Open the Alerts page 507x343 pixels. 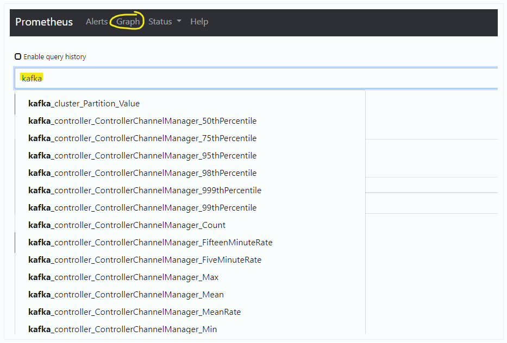click(x=97, y=21)
